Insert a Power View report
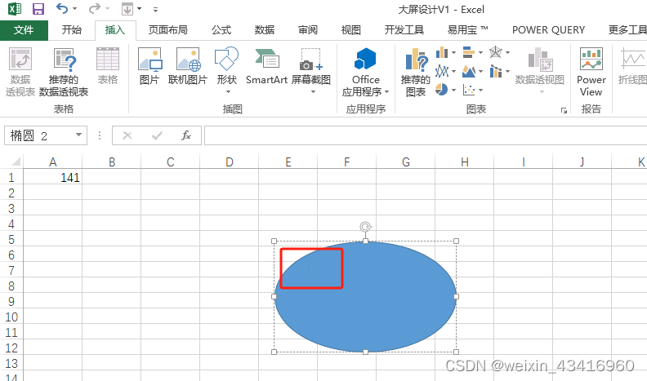Screen dimensions: 647x381 click(x=591, y=72)
